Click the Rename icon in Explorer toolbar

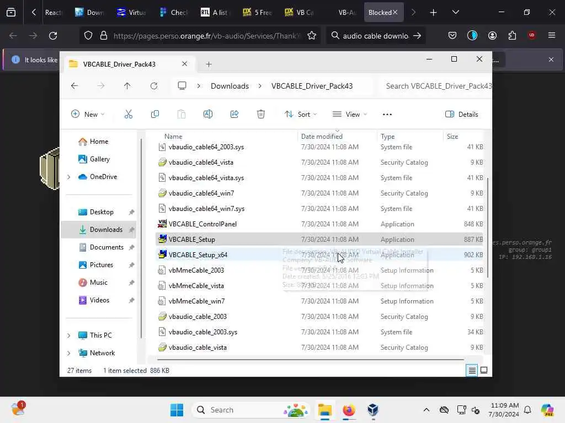tap(208, 115)
